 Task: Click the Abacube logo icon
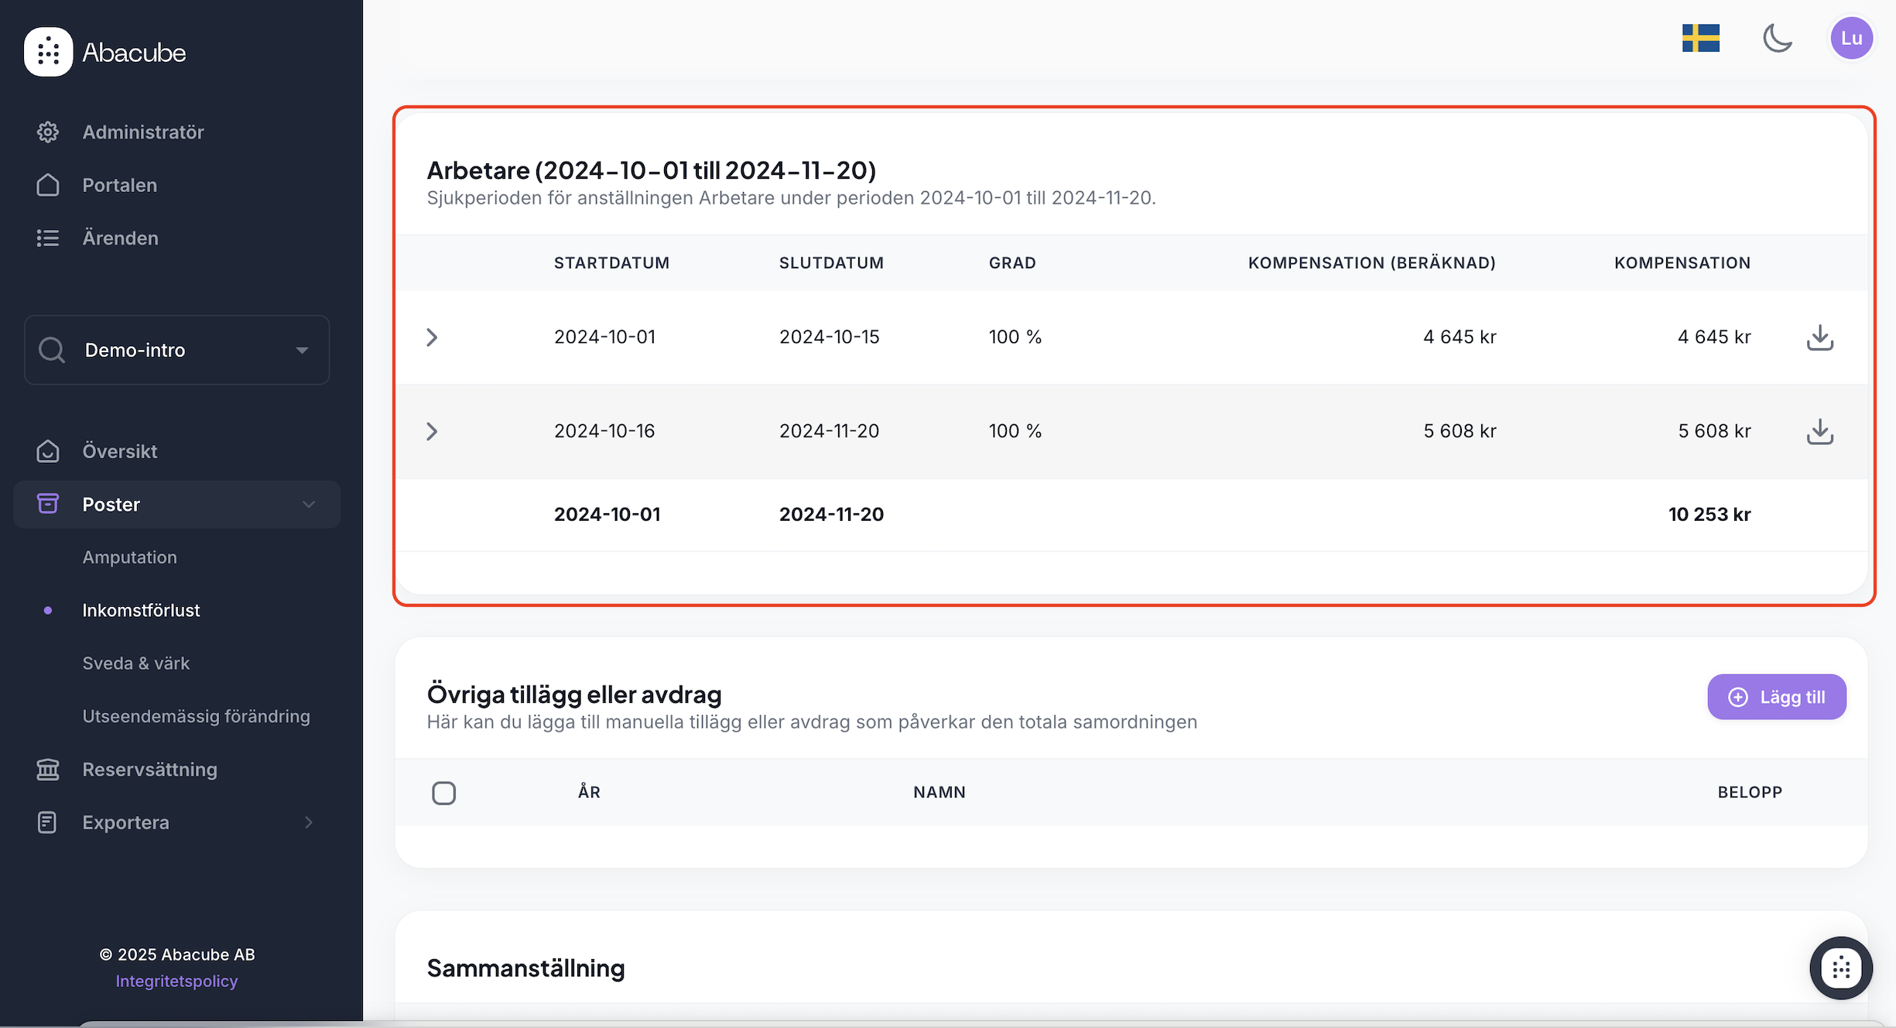(x=48, y=52)
